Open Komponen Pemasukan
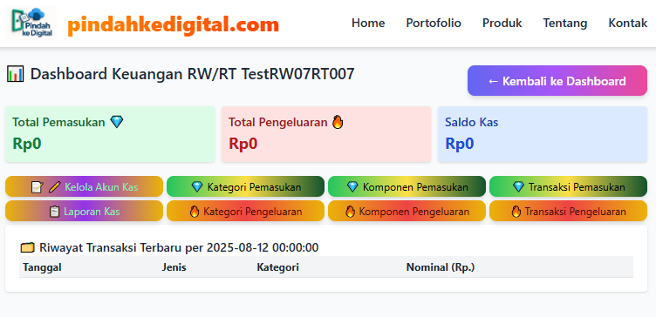The height and width of the screenshot is (317, 656). tap(407, 186)
